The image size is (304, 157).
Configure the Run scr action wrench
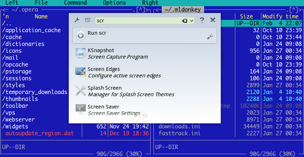coord(210,37)
